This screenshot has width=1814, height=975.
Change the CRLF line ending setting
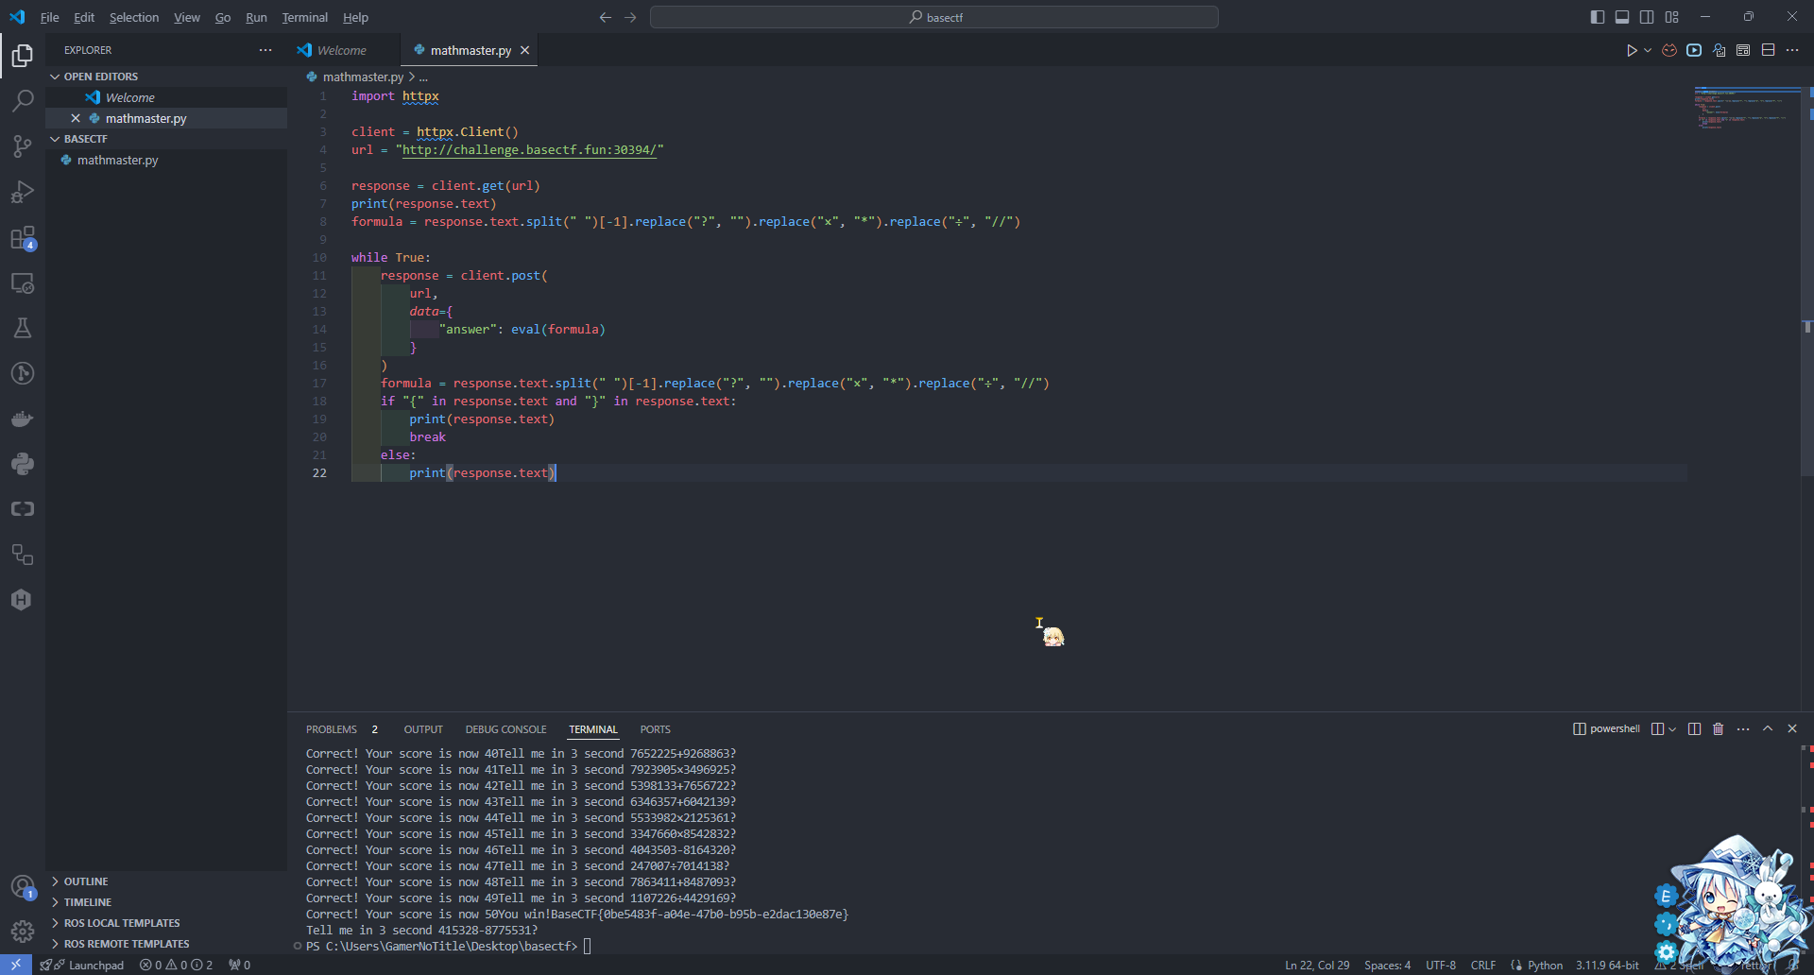(1482, 965)
